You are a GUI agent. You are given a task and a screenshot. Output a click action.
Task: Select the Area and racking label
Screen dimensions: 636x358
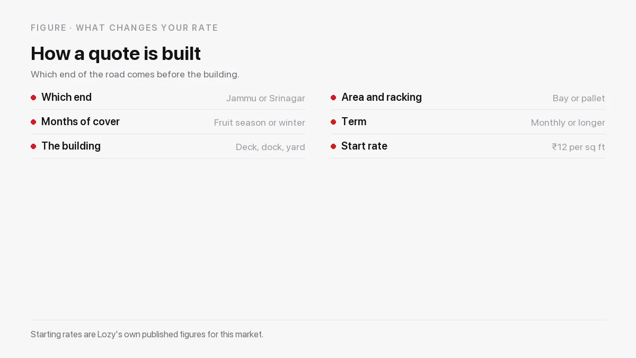[382, 97]
